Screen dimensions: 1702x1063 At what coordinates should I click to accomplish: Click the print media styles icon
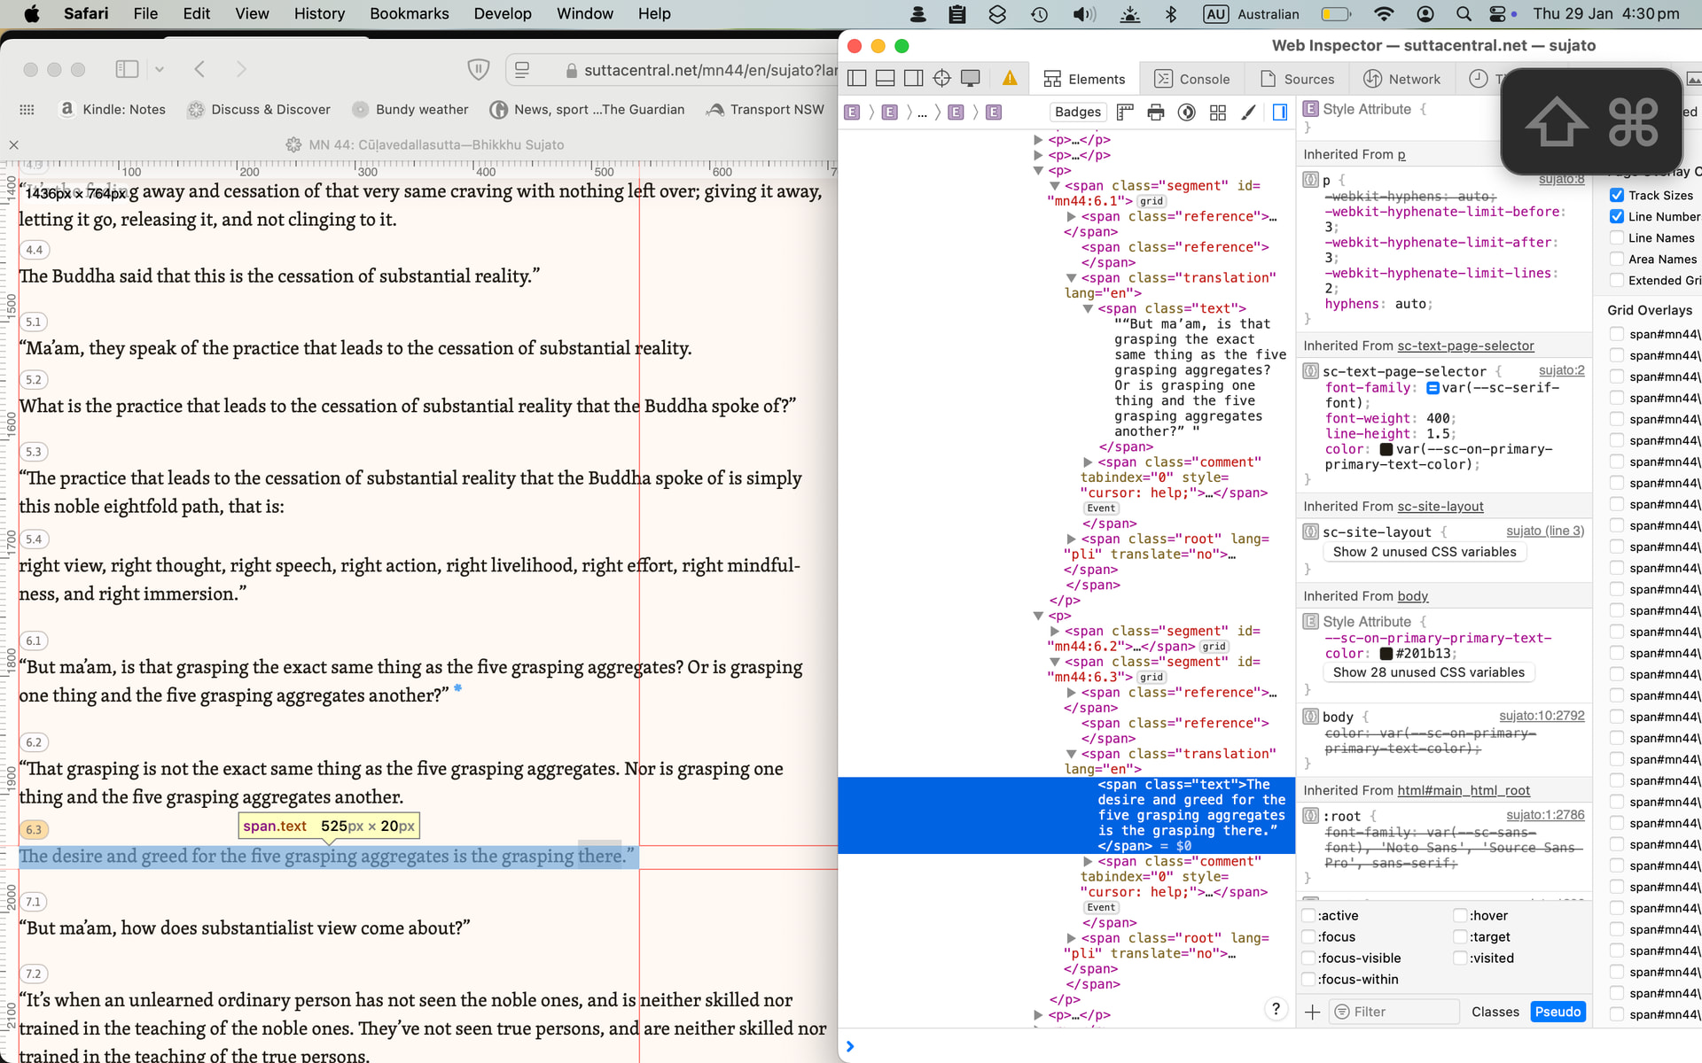tap(1156, 113)
